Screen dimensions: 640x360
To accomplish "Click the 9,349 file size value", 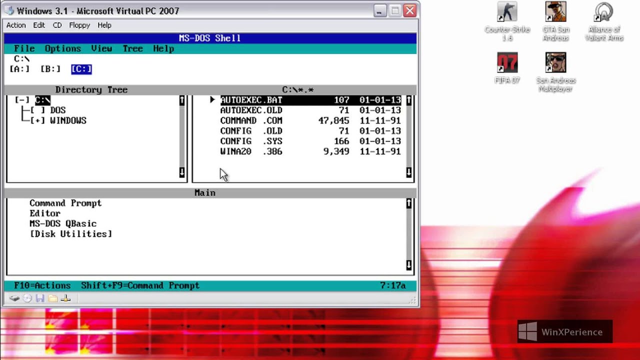I will pyautogui.click(x=336, y=151).
